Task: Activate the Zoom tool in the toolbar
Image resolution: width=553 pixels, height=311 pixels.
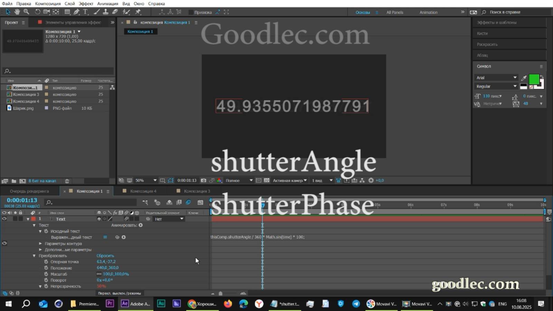Action: (27, 12)
